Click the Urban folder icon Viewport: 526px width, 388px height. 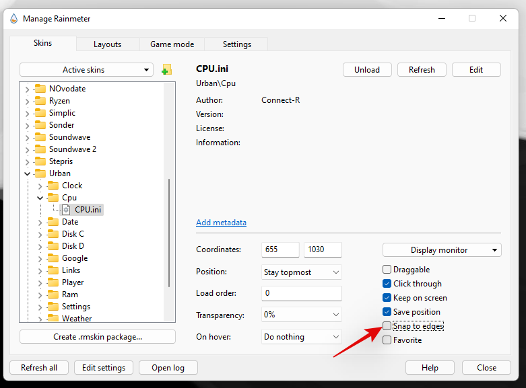pyautogui.click(x=40, y=173)
